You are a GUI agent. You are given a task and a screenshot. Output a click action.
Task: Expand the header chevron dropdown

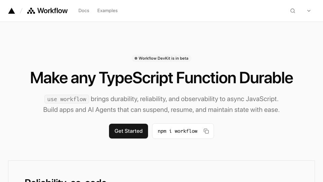[309, 11]
